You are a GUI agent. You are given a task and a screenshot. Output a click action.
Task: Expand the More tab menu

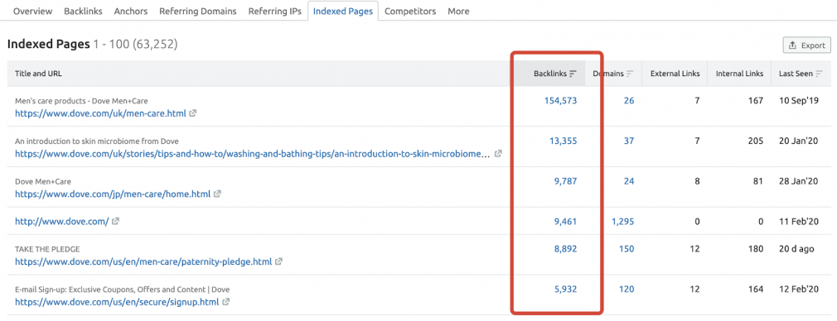click(458, 11)
